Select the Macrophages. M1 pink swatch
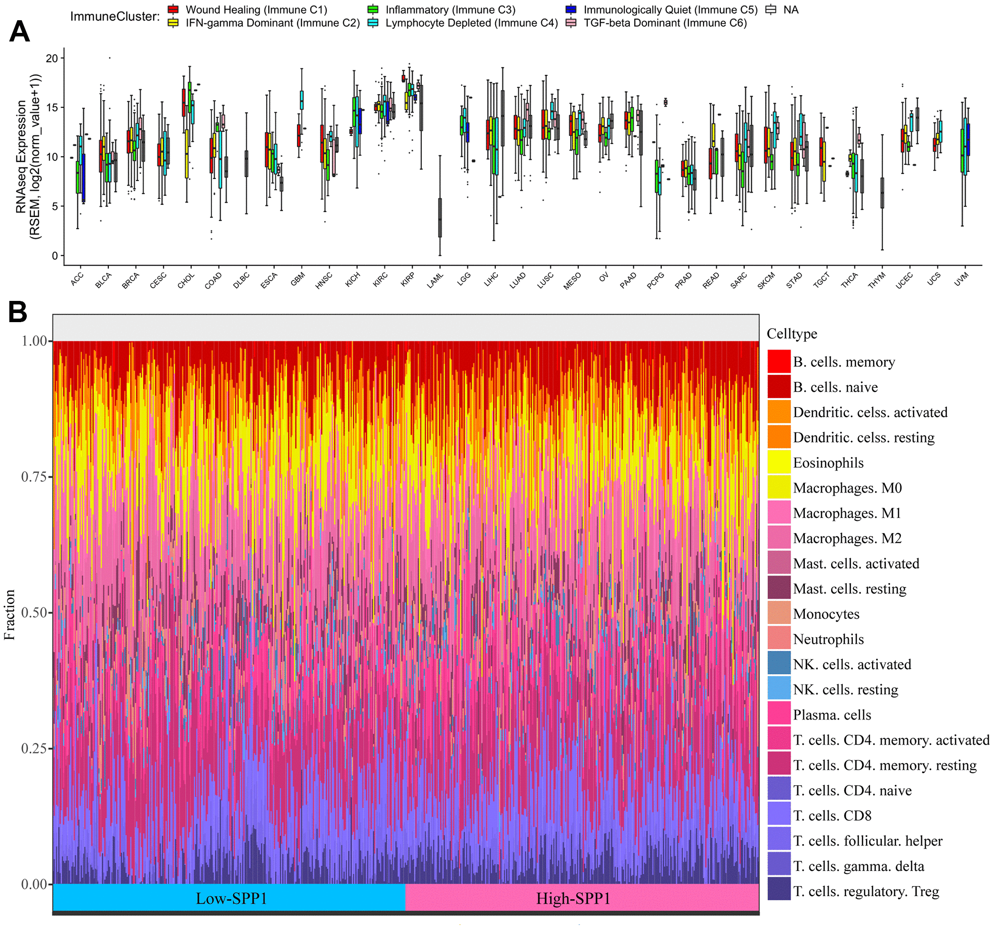994x929 pixels. pyautogui.click(x=779, y=512)
